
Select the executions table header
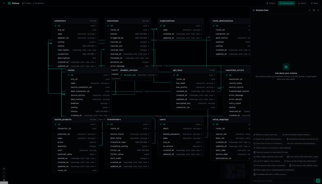[x=128, y=21]
